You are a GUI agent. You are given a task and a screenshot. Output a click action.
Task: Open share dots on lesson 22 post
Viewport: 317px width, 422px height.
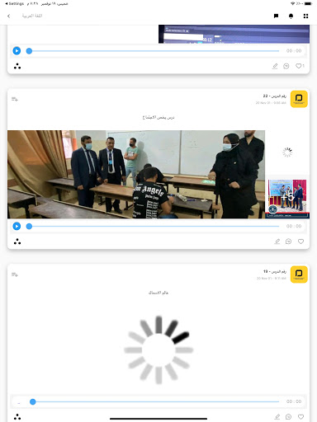(x=17, y=241)
